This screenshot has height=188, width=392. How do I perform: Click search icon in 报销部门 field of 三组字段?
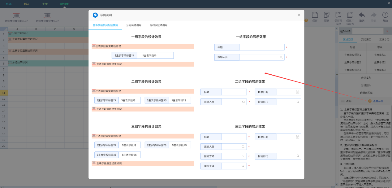pos(298,156)
